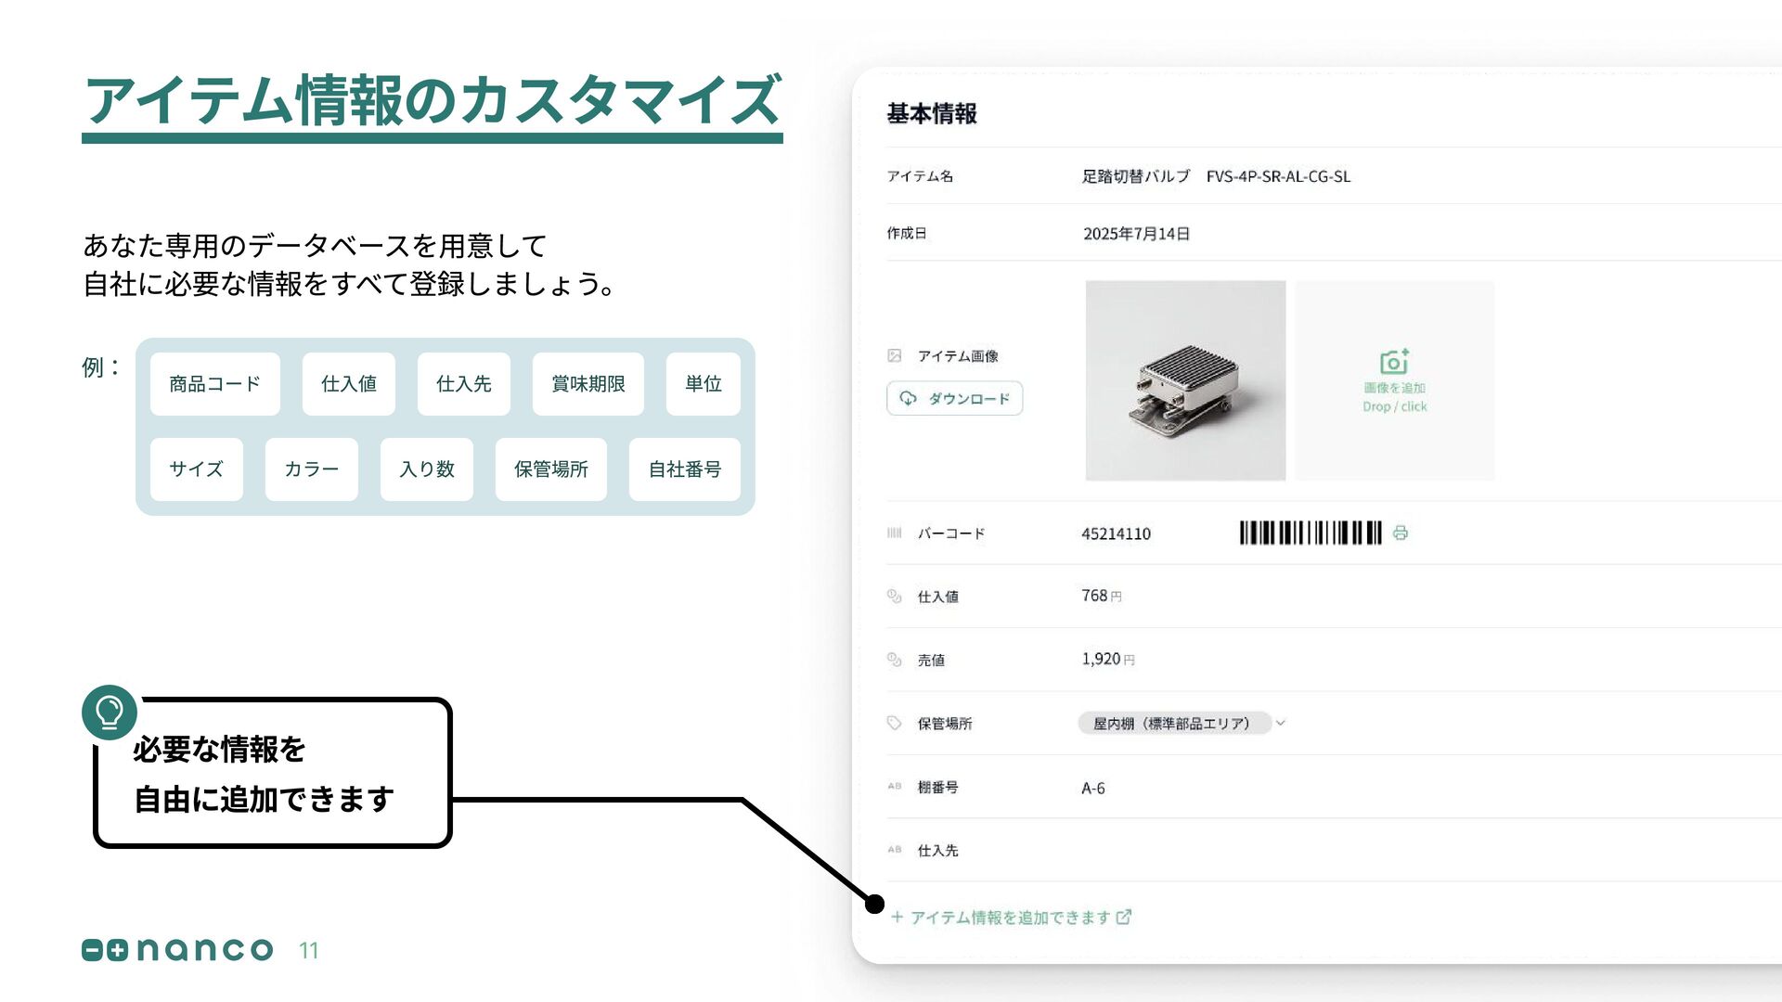The image size is (1782, 1002).
Task: Click the barcode graphic image
Action: tap(1311, 533)
